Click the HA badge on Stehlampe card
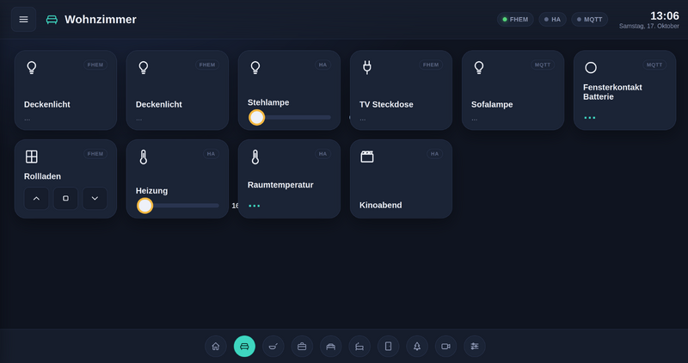 (322, 65)
